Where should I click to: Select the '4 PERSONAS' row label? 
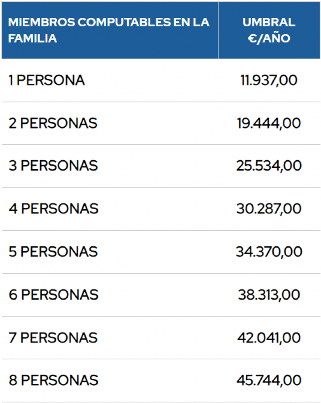coord(53,208)
